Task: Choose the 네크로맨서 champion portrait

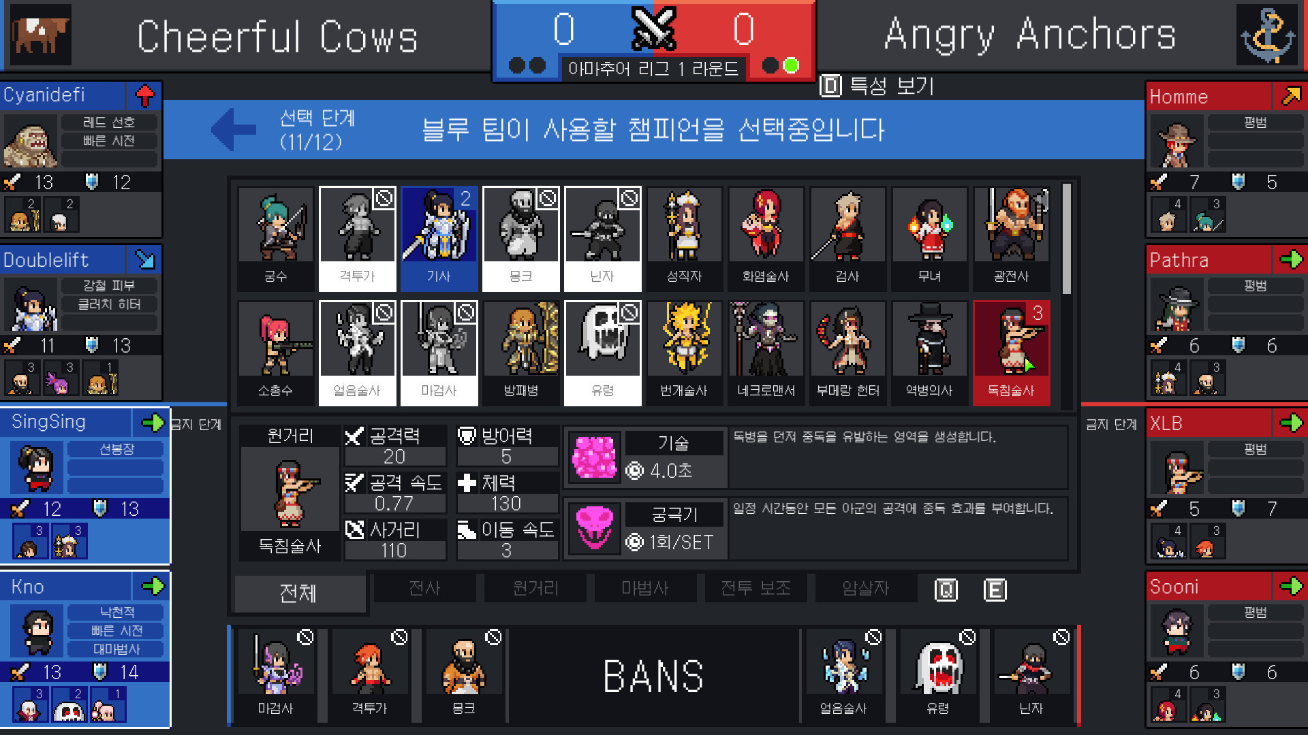Action: (x=766, y=353)
